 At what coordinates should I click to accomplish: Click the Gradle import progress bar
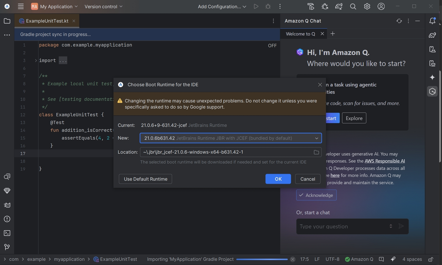click(x=262, y=259)
